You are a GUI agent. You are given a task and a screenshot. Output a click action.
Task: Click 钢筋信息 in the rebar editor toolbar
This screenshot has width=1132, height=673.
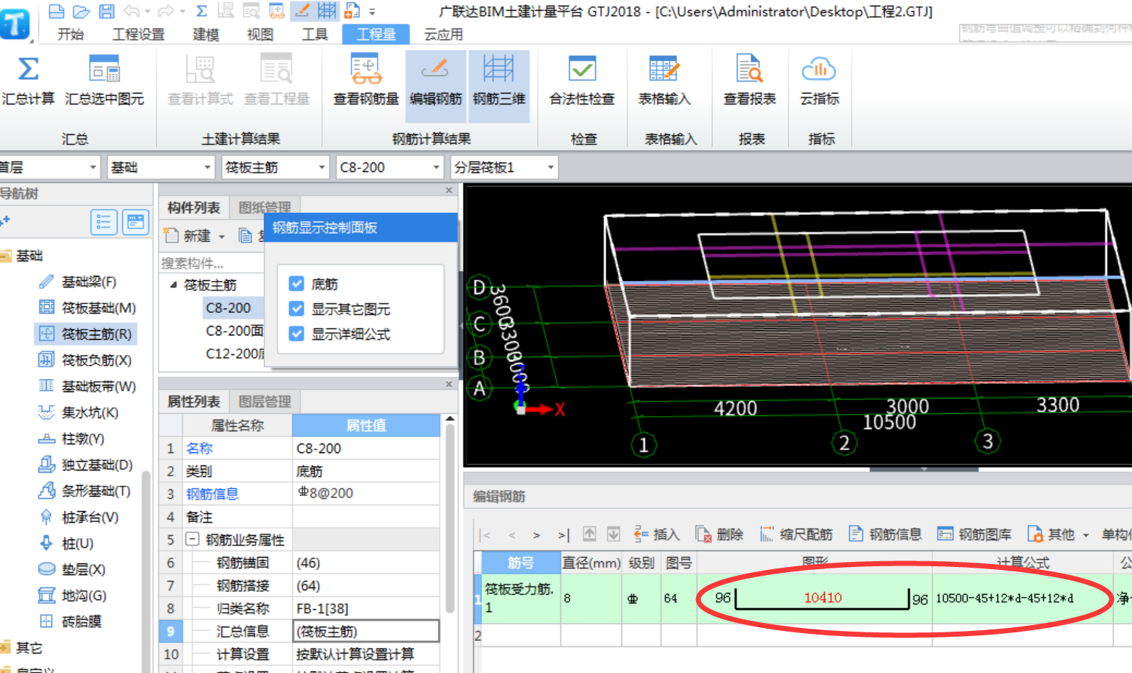[886, 534]
